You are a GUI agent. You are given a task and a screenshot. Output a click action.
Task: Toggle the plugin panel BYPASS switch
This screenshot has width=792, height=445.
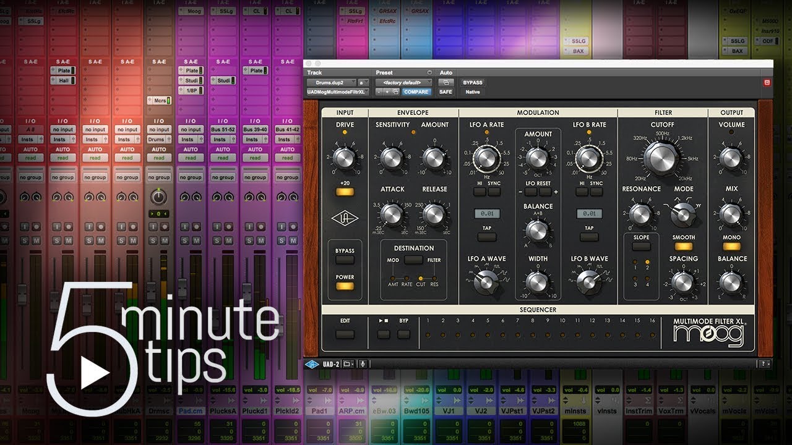pos(345,260)
